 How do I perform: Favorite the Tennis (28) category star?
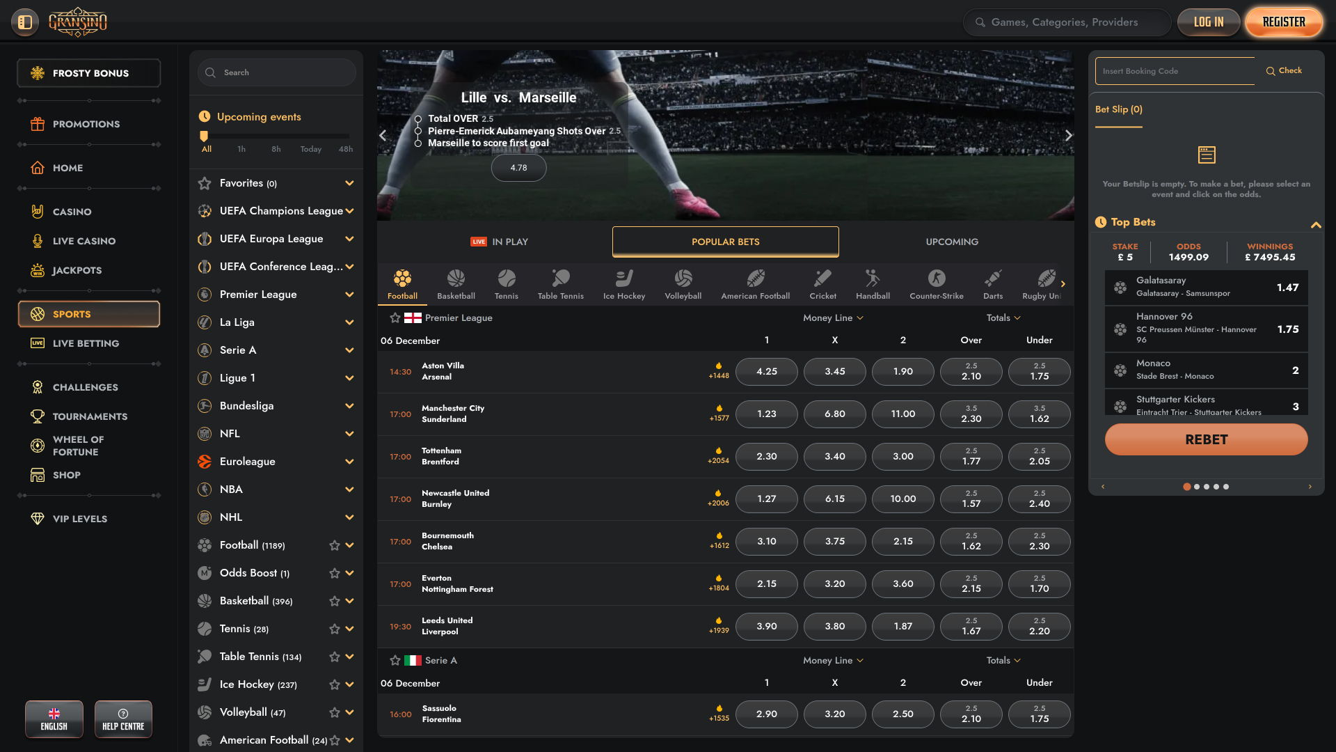click(334, 629)
